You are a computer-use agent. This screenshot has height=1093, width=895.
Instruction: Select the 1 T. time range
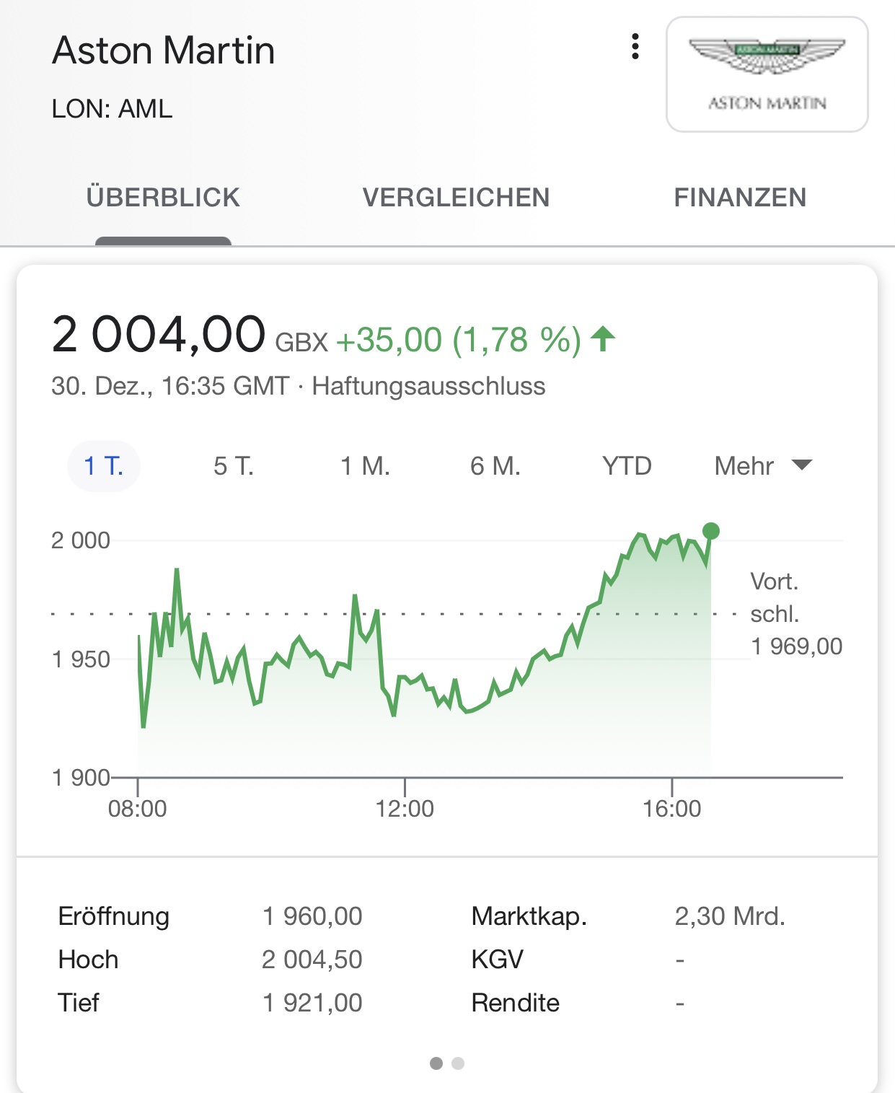tap(103, 466)
